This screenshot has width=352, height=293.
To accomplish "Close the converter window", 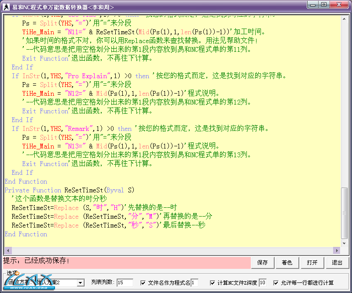I will point(339,5).
